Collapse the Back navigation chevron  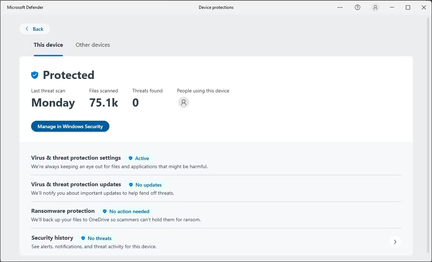point(27,29)
